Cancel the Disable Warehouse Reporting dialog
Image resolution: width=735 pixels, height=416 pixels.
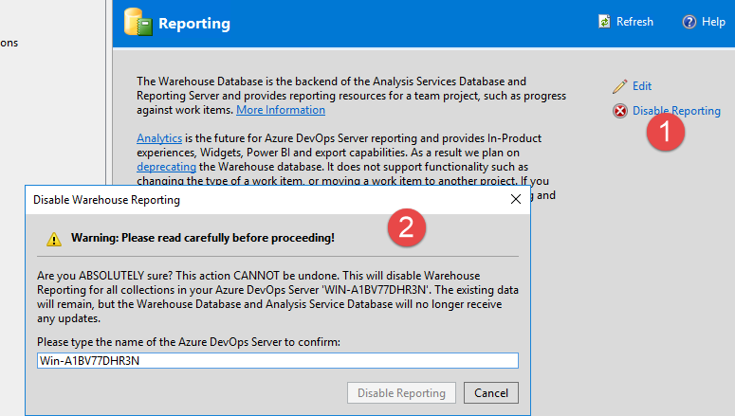tap(490, 392)
